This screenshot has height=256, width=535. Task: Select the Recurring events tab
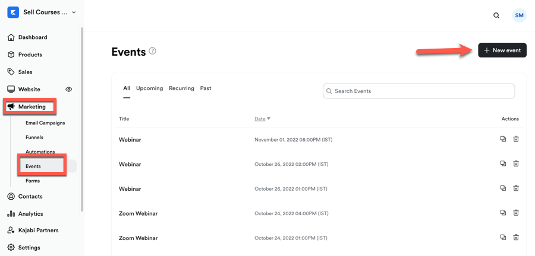click(x=181, y=88)
